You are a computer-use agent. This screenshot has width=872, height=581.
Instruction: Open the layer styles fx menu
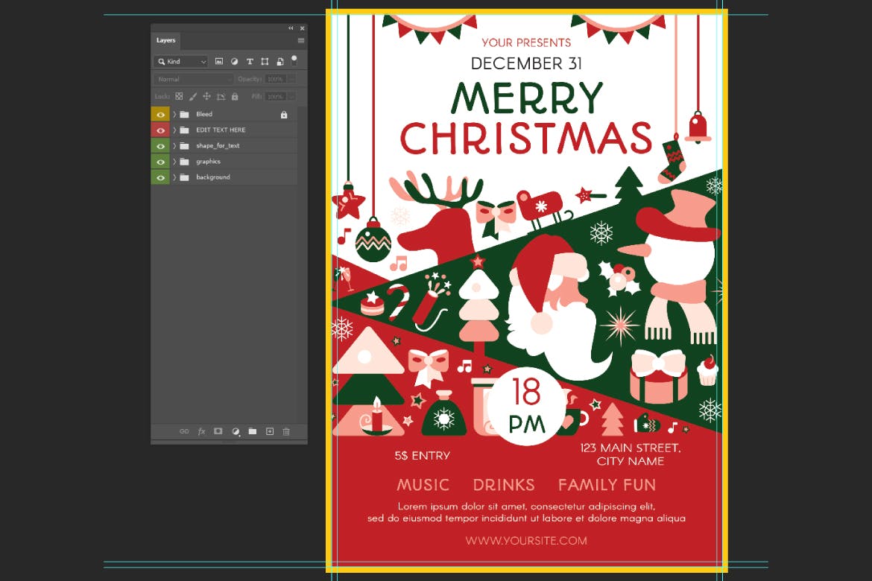tap(201, 431)
